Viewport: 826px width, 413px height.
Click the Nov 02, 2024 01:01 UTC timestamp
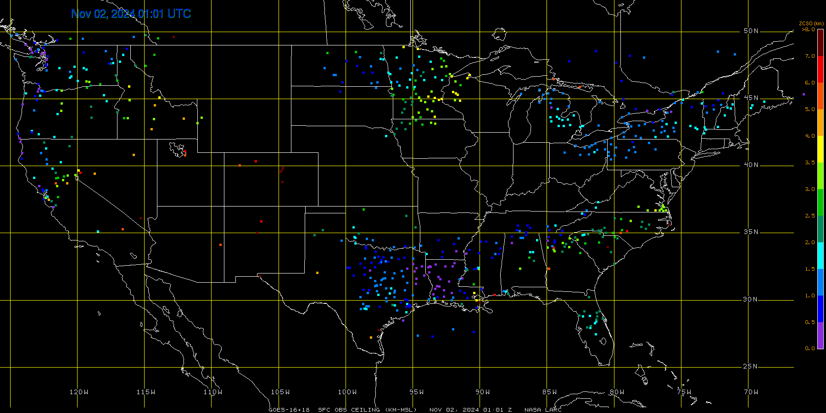pos(131,14)
